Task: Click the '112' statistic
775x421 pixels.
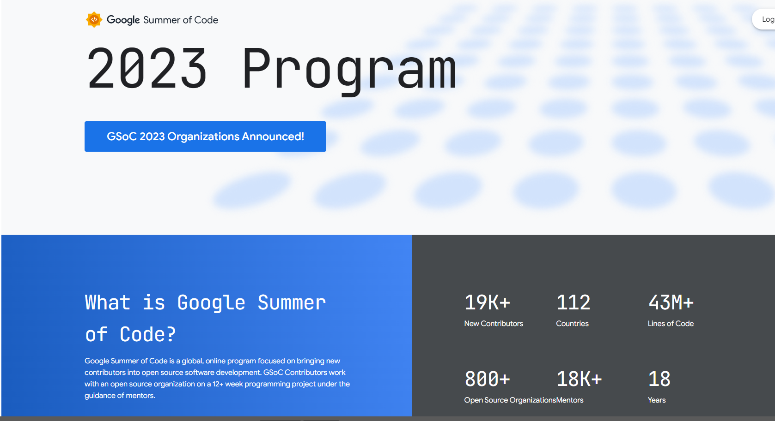Action: click(573, 302)
